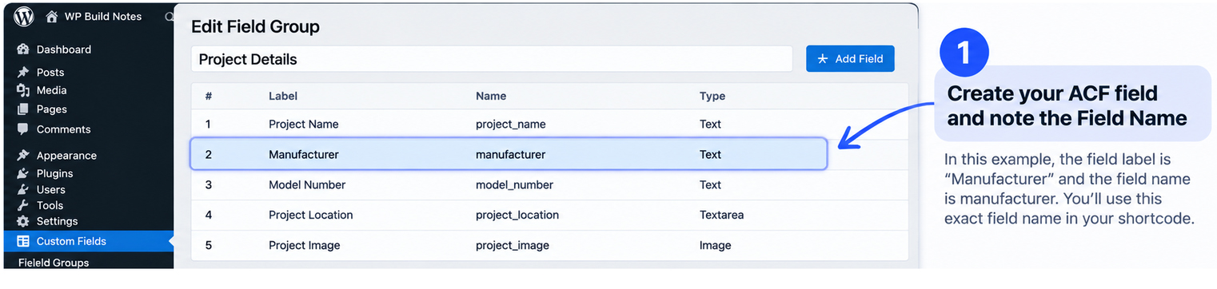This screenshot has width=1217, height=289.
Task: Click the Label column header
Action: coord(283,96)
